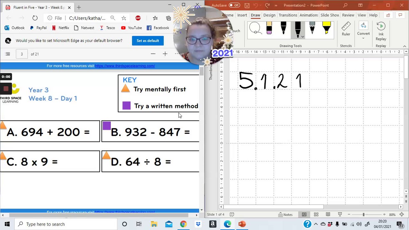The width and height of the screenshot is (409, 230).
Task: Open the Outlook bookmark
Action: [15, 28]
